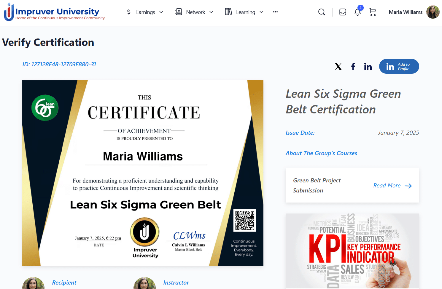The height and width of the screenshot is (289, 442).
Task: Open the Earnings dropdown
Action: click(145, 12)
